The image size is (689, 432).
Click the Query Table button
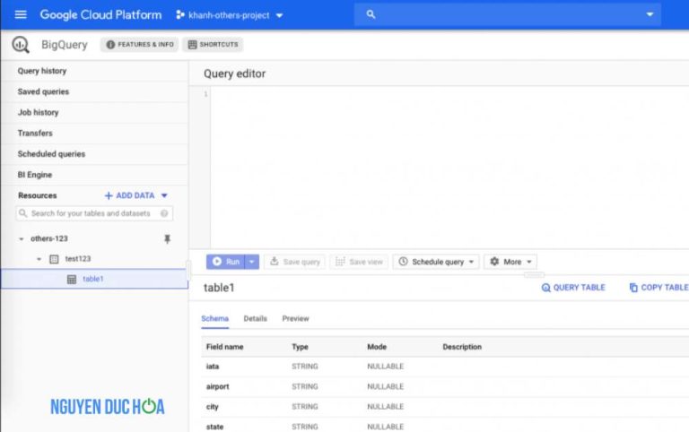573,288
